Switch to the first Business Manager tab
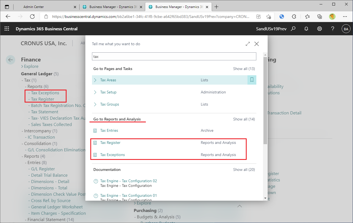The image size is (353, 223). [110, 6]
